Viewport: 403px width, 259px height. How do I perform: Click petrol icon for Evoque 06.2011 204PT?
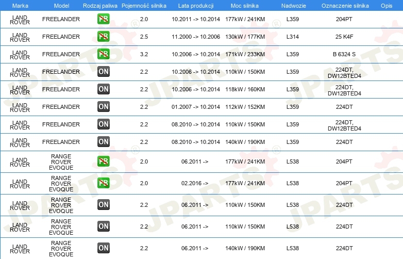(103, 161)
